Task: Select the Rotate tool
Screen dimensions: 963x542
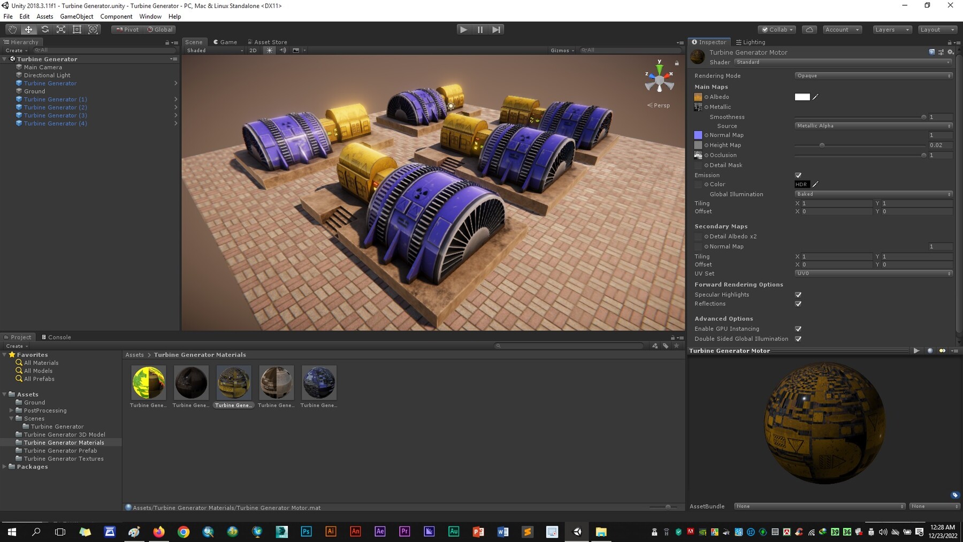Action: (x=45, y=29)
